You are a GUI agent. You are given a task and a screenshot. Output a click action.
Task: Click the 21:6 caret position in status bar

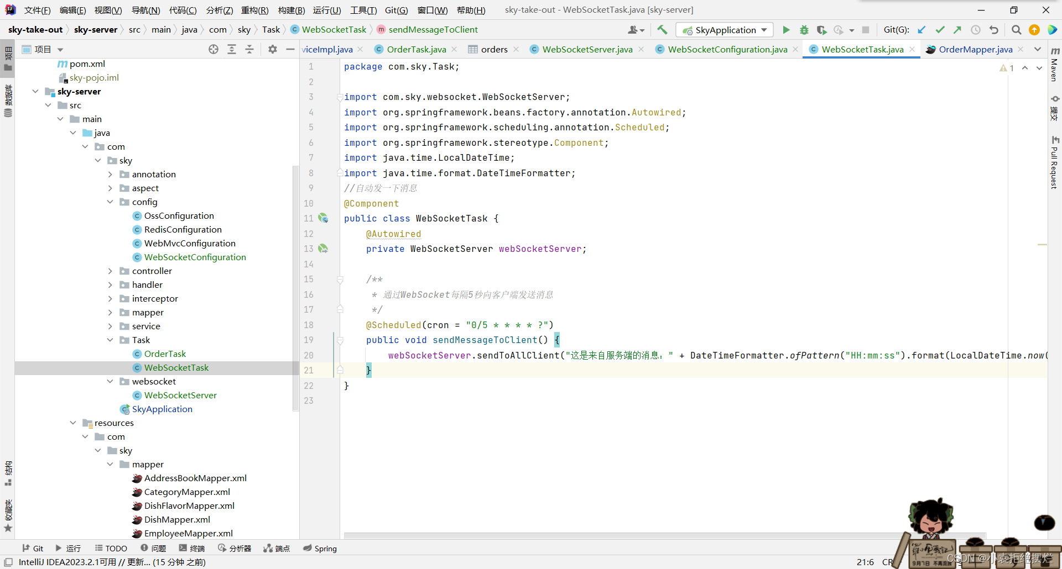click(865, 562)
